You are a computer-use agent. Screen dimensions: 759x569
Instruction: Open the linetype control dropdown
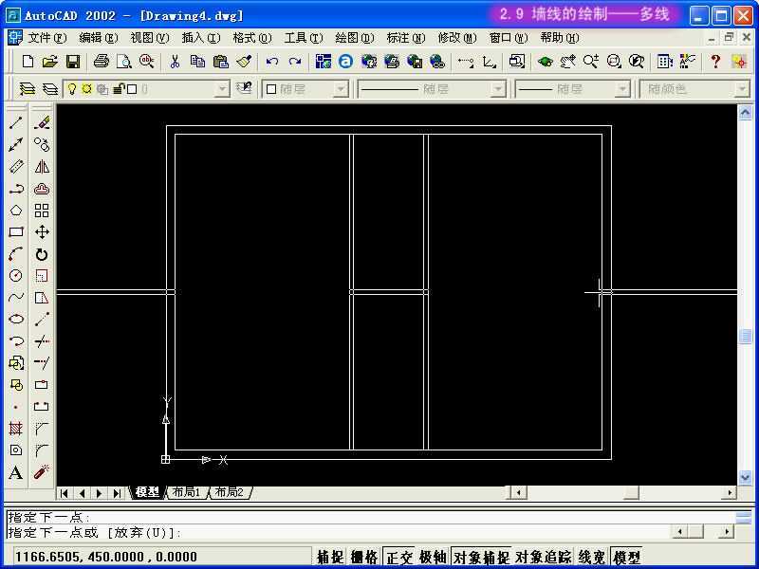click(498, 89)
